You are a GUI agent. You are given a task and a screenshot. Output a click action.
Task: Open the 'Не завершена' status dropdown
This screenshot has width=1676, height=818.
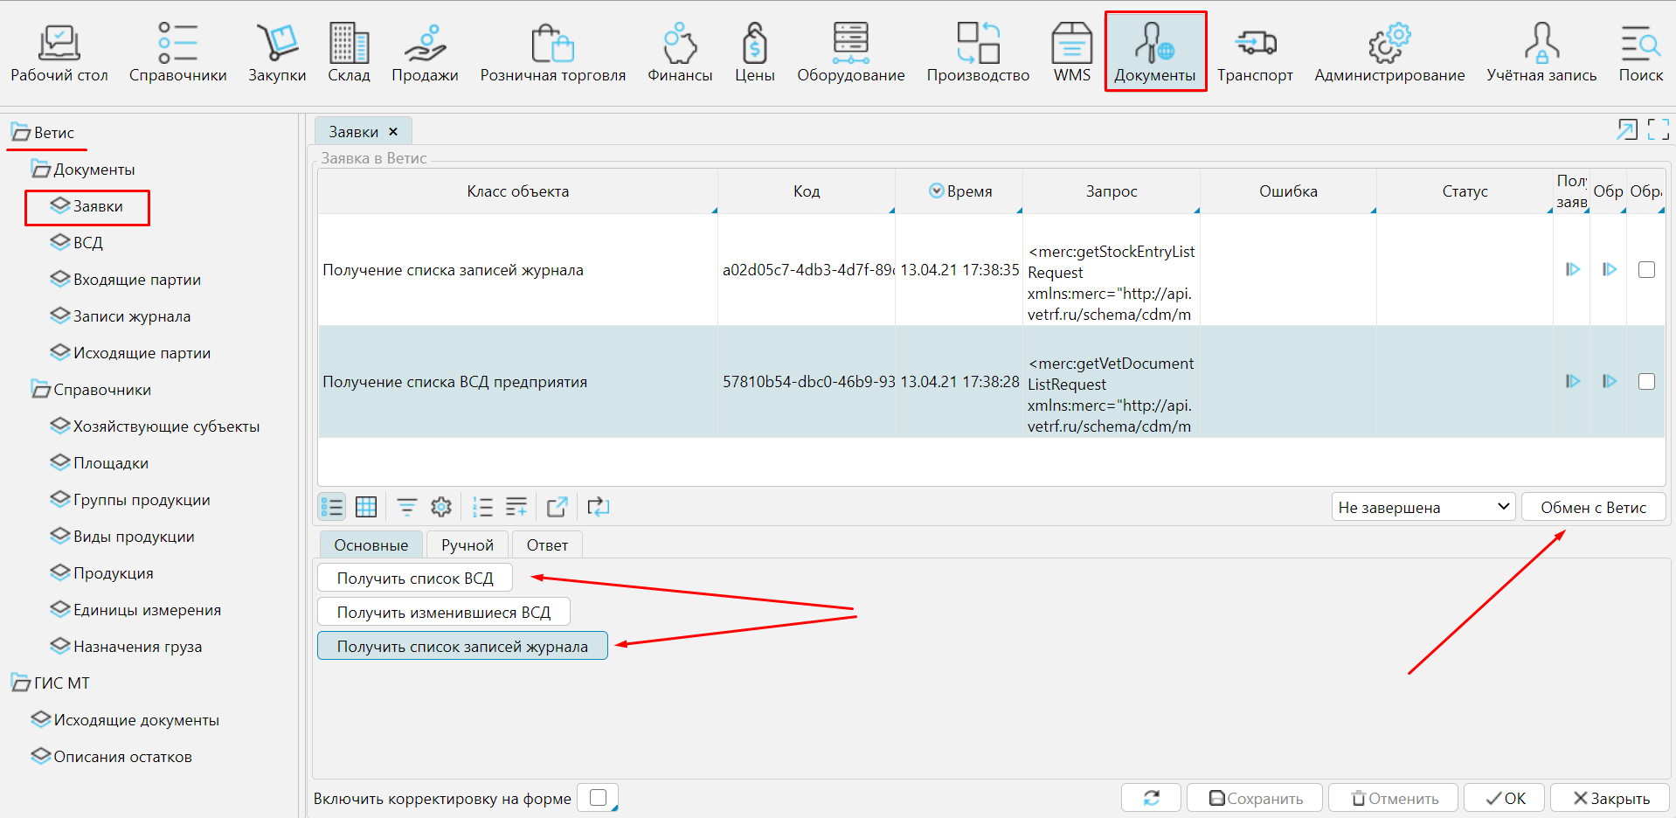click(x=1422, y=507)
